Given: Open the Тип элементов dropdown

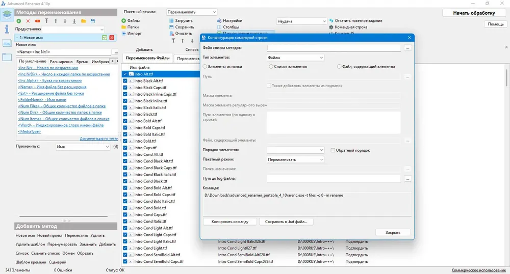Looking at the screenshot, I should [295, 58].
